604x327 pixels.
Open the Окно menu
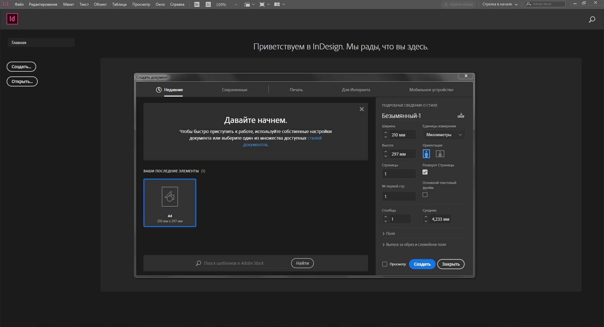(x=160, y=4)
